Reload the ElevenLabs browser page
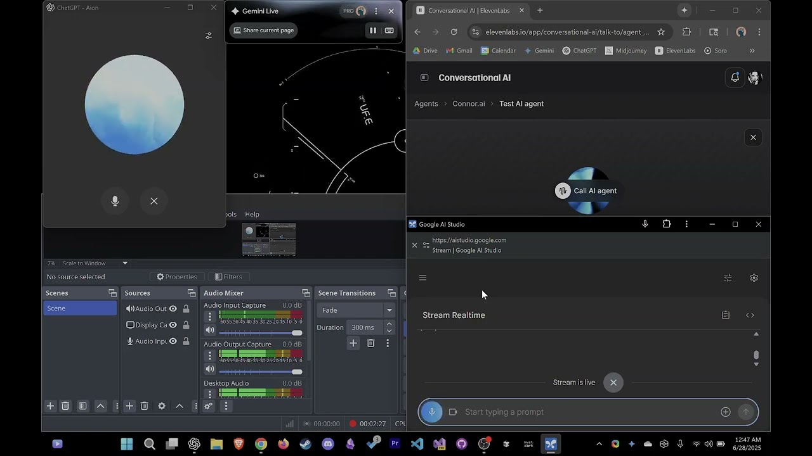This screenshot has height=456, width=812. click(454, 32)
